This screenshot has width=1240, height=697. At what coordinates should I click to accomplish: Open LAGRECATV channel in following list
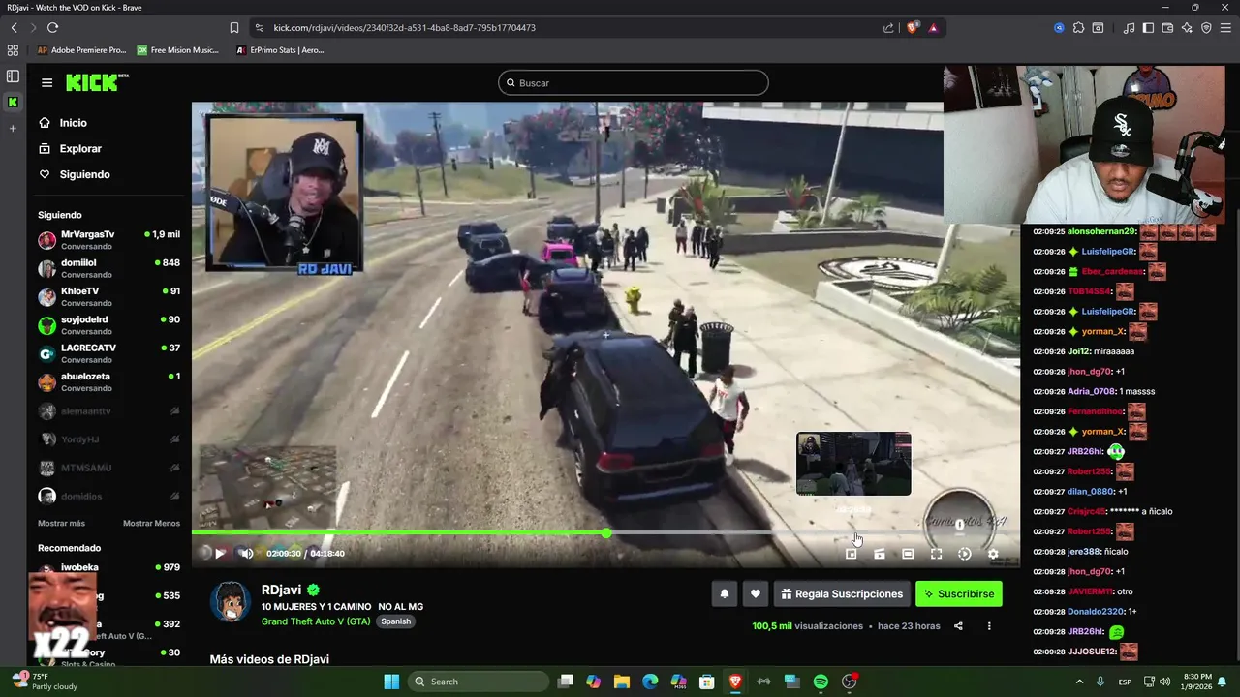(x=108, y=353)
